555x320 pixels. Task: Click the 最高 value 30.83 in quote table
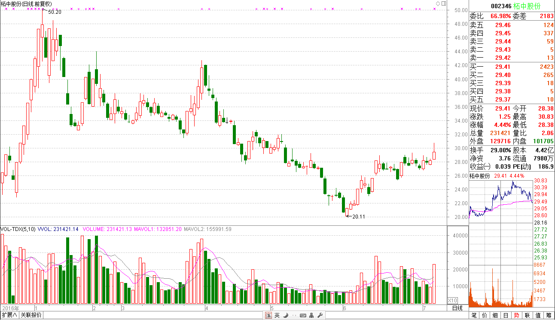546,117
